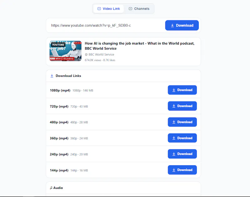Click the top Download button beside URL
This screenshot has height=197, width=250.
pos(182,25)
